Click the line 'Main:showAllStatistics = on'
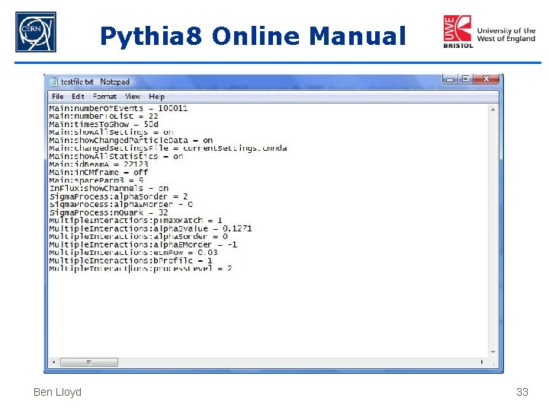This screenshot has width=549, height=411. pos(116,157)
